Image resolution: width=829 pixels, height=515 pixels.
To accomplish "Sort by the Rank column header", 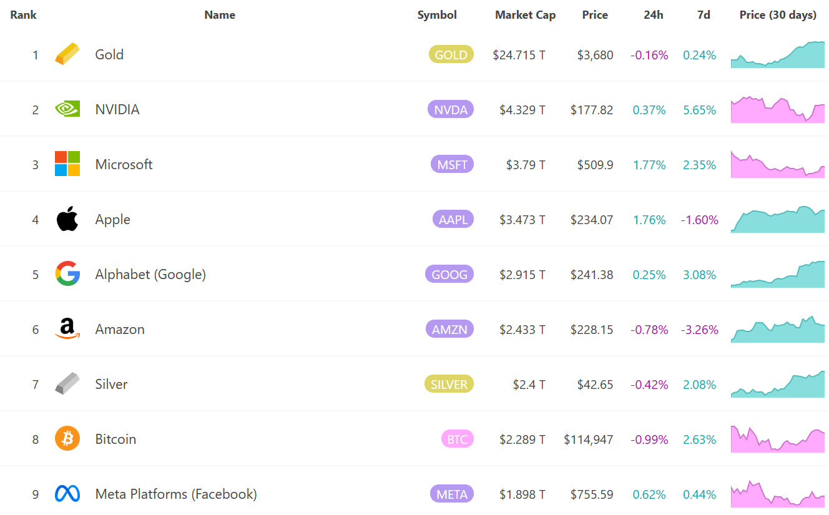I will coord(23,15).
